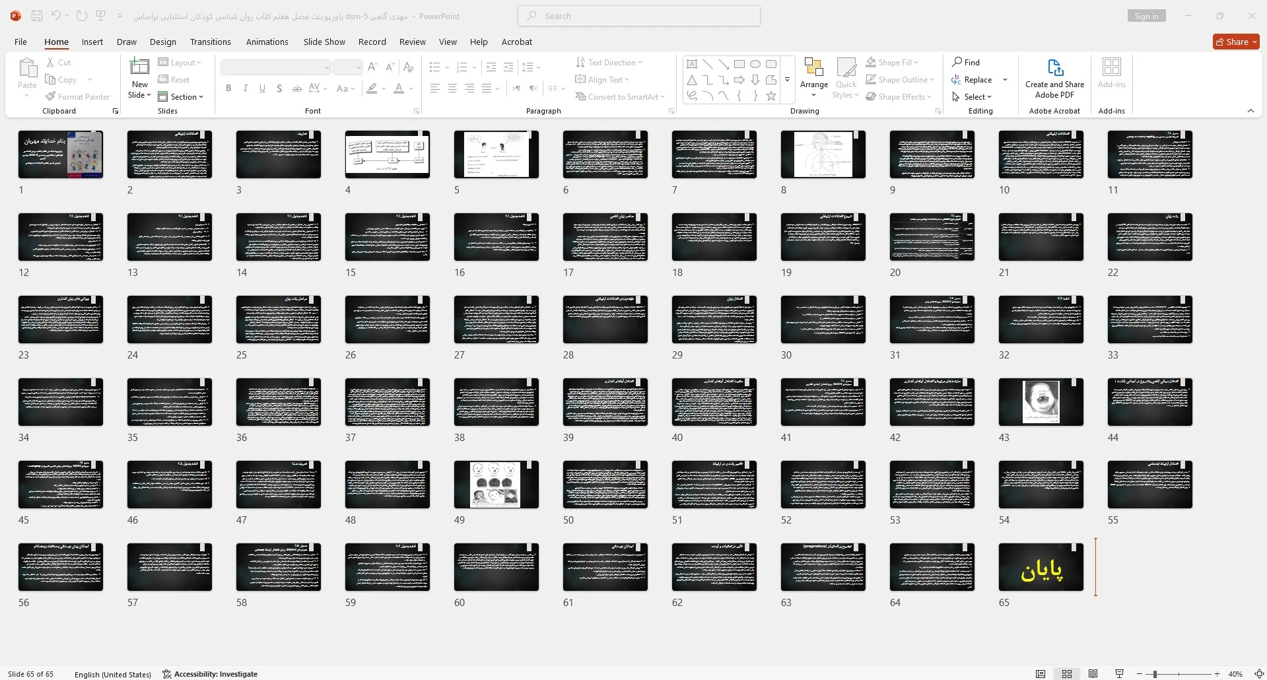Click the Paste icon
Screen dimensions: 1267x680
tap(27, 67)
